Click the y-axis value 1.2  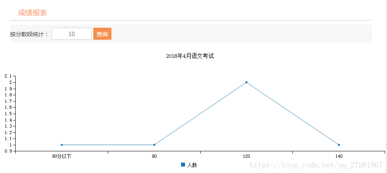[x=8, y=132]
